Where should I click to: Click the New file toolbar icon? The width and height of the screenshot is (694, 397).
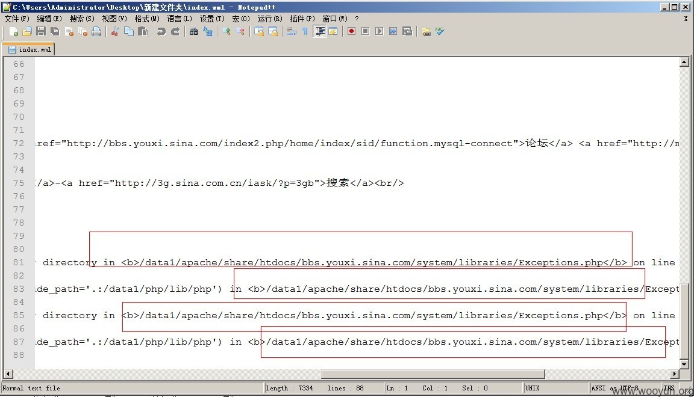14,31
